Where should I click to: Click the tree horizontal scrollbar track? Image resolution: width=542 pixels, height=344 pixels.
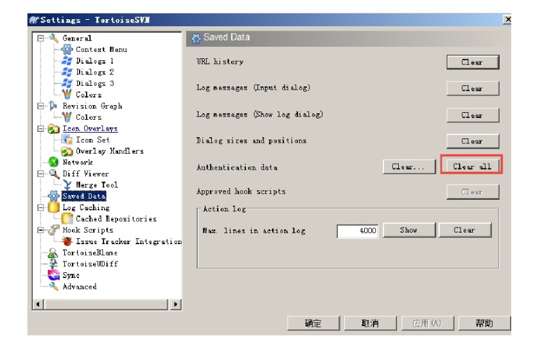point(107,304)
